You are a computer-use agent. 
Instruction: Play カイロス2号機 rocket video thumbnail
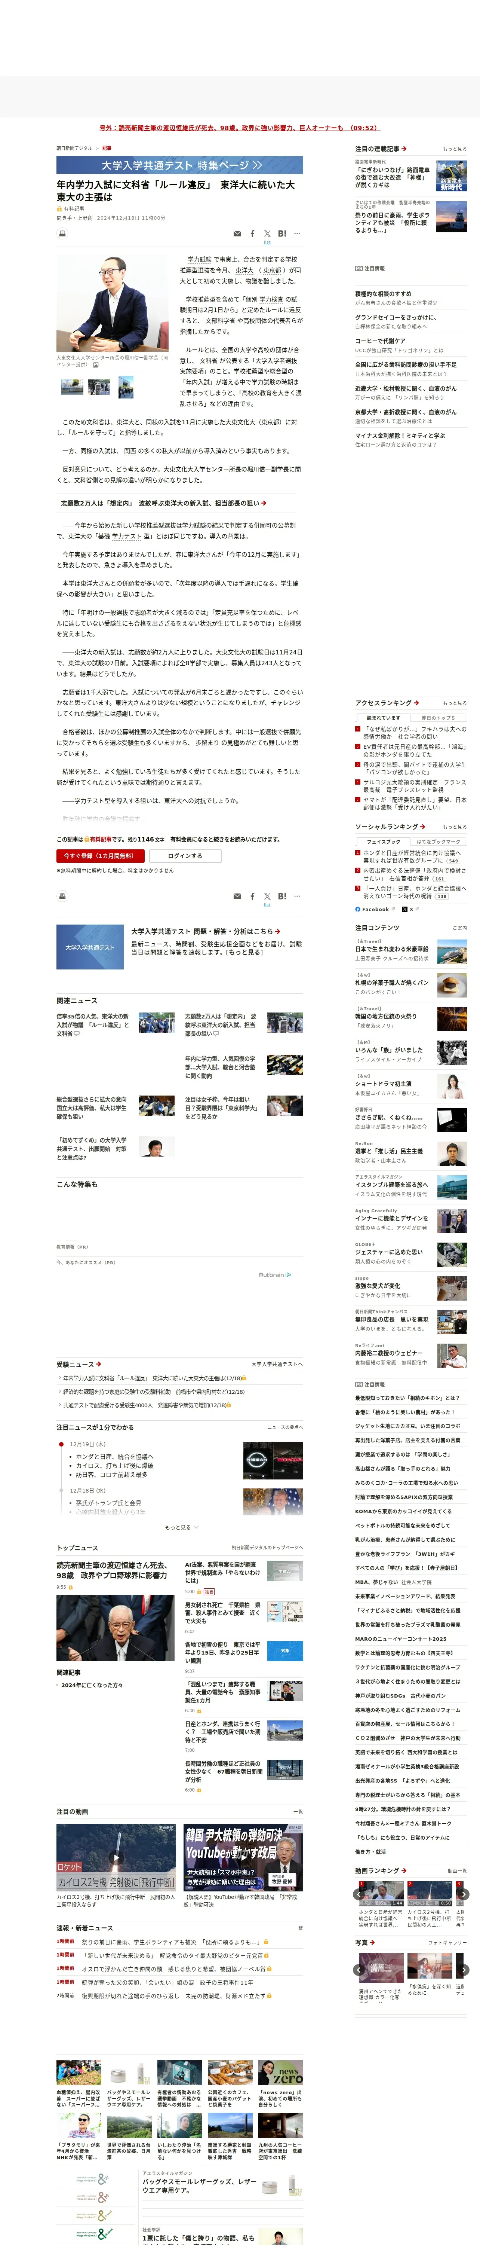[116, 1858]
